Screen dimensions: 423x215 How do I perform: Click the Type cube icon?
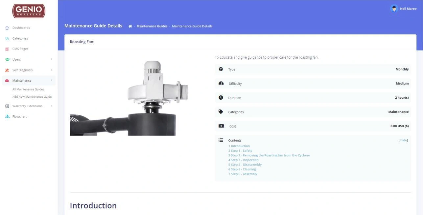click(x=221, y=69)
